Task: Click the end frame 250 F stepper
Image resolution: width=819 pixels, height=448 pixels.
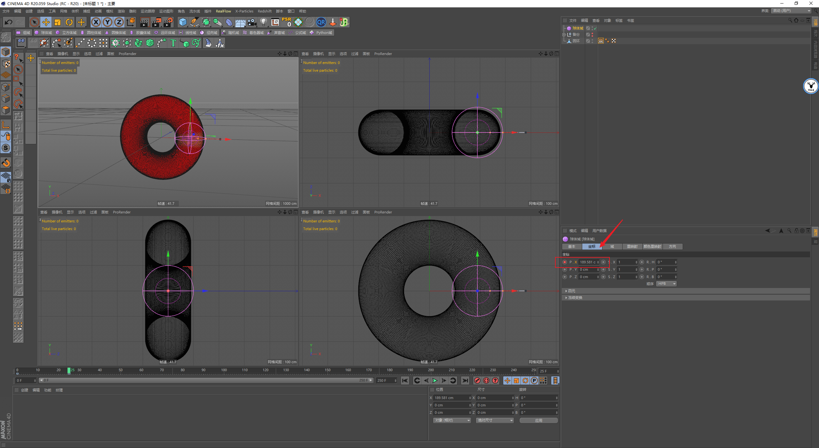Action: click(x=396, y=380)
